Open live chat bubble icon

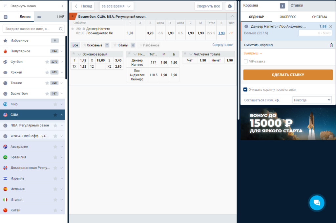coord(317,203)
